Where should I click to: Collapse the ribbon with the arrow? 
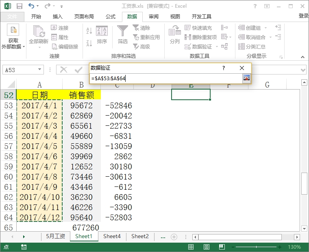tap(302, 57)
